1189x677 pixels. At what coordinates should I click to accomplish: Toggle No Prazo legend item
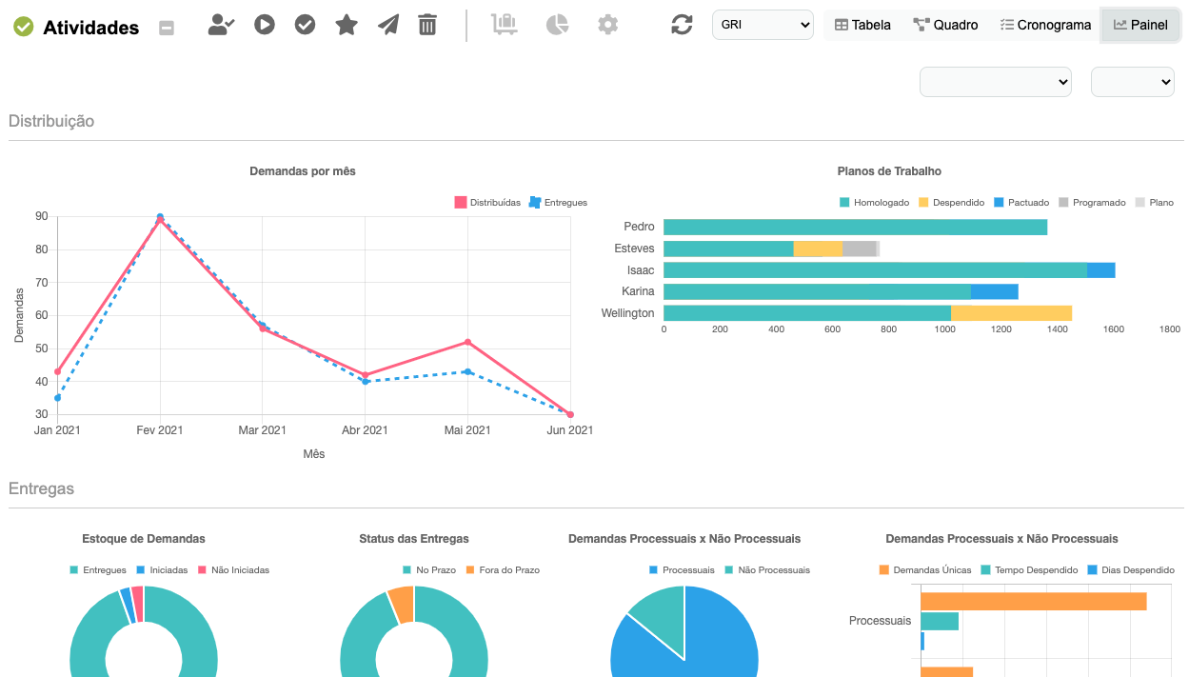pos(429,570)
